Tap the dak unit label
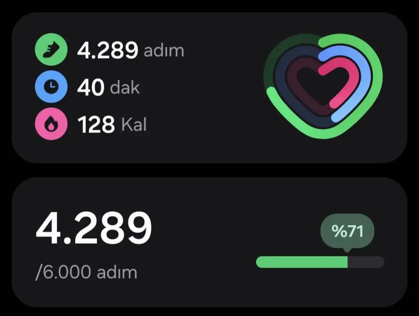Screen dimensions: 419x316 click(x=125, y=87)
